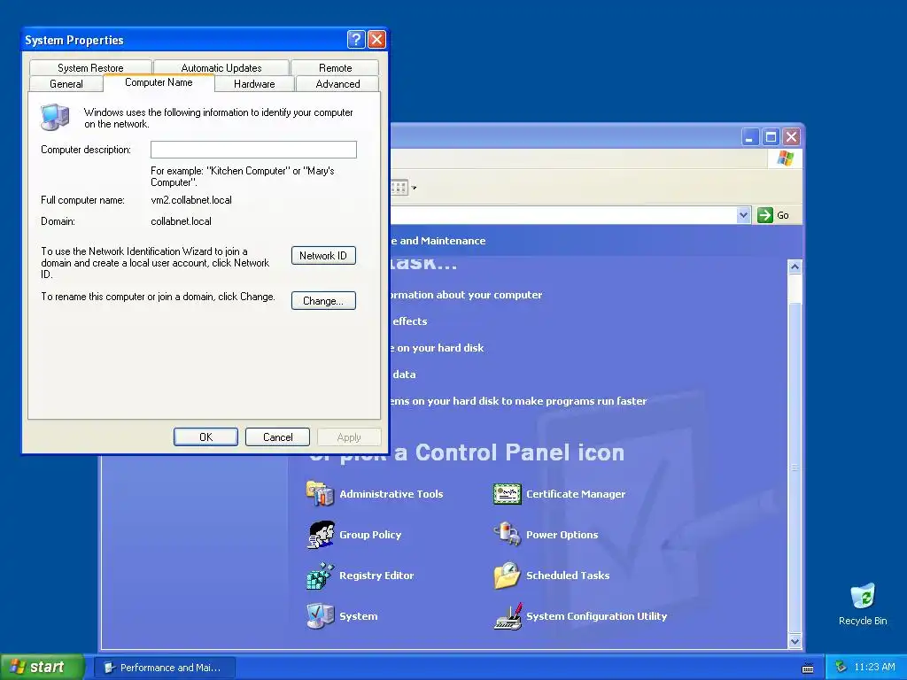Screen dimensions: 907x680
Task: Click the Network ID button
Action: tap(323, 256)
